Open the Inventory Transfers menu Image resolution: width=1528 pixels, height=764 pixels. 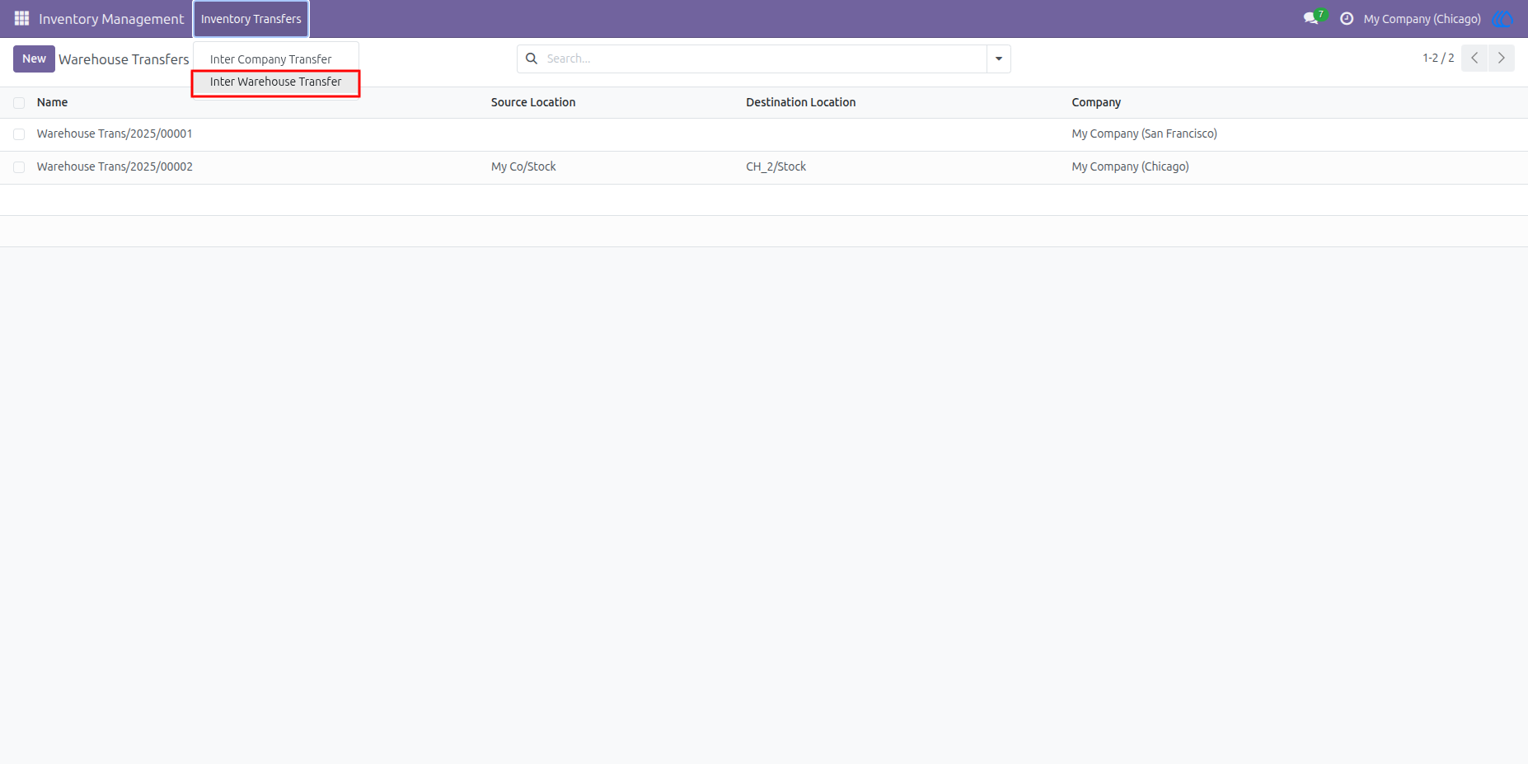251,19
